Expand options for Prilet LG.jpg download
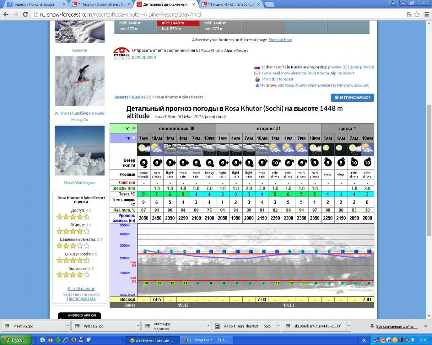 (68, 326)
